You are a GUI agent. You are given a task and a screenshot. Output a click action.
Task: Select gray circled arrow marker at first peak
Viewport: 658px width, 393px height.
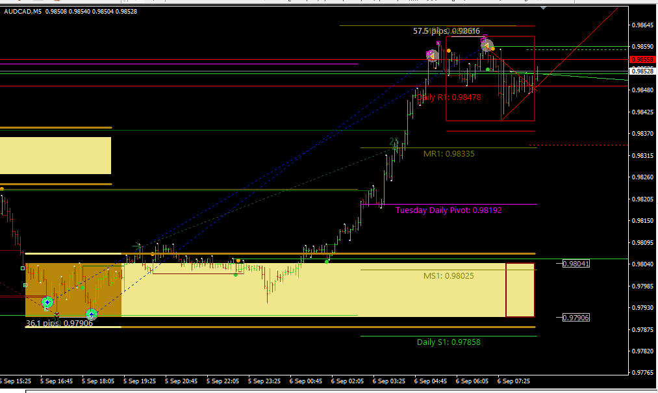pyautogui.click(x=432, y=56)
